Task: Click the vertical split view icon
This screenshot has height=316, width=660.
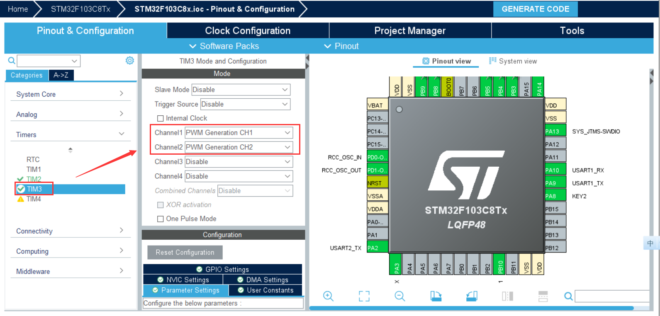Action: click(x=507, y=296)
